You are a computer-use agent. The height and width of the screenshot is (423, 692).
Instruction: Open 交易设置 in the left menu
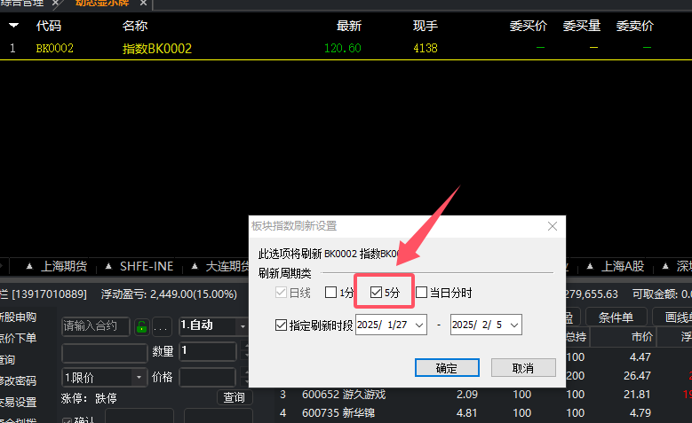(x=18, y=402)
